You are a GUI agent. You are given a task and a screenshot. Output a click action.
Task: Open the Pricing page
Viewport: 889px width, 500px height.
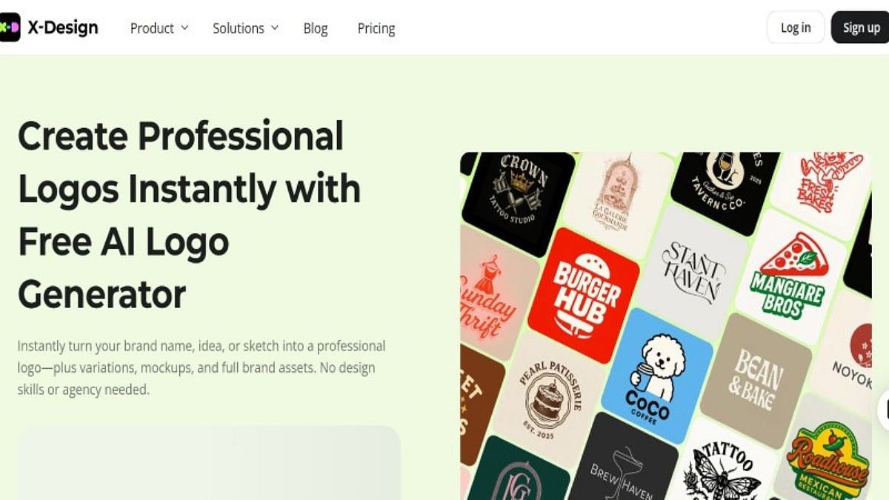click(x=376, y=28)
